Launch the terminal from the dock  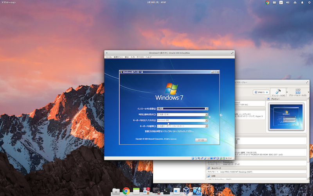[167, 191]
